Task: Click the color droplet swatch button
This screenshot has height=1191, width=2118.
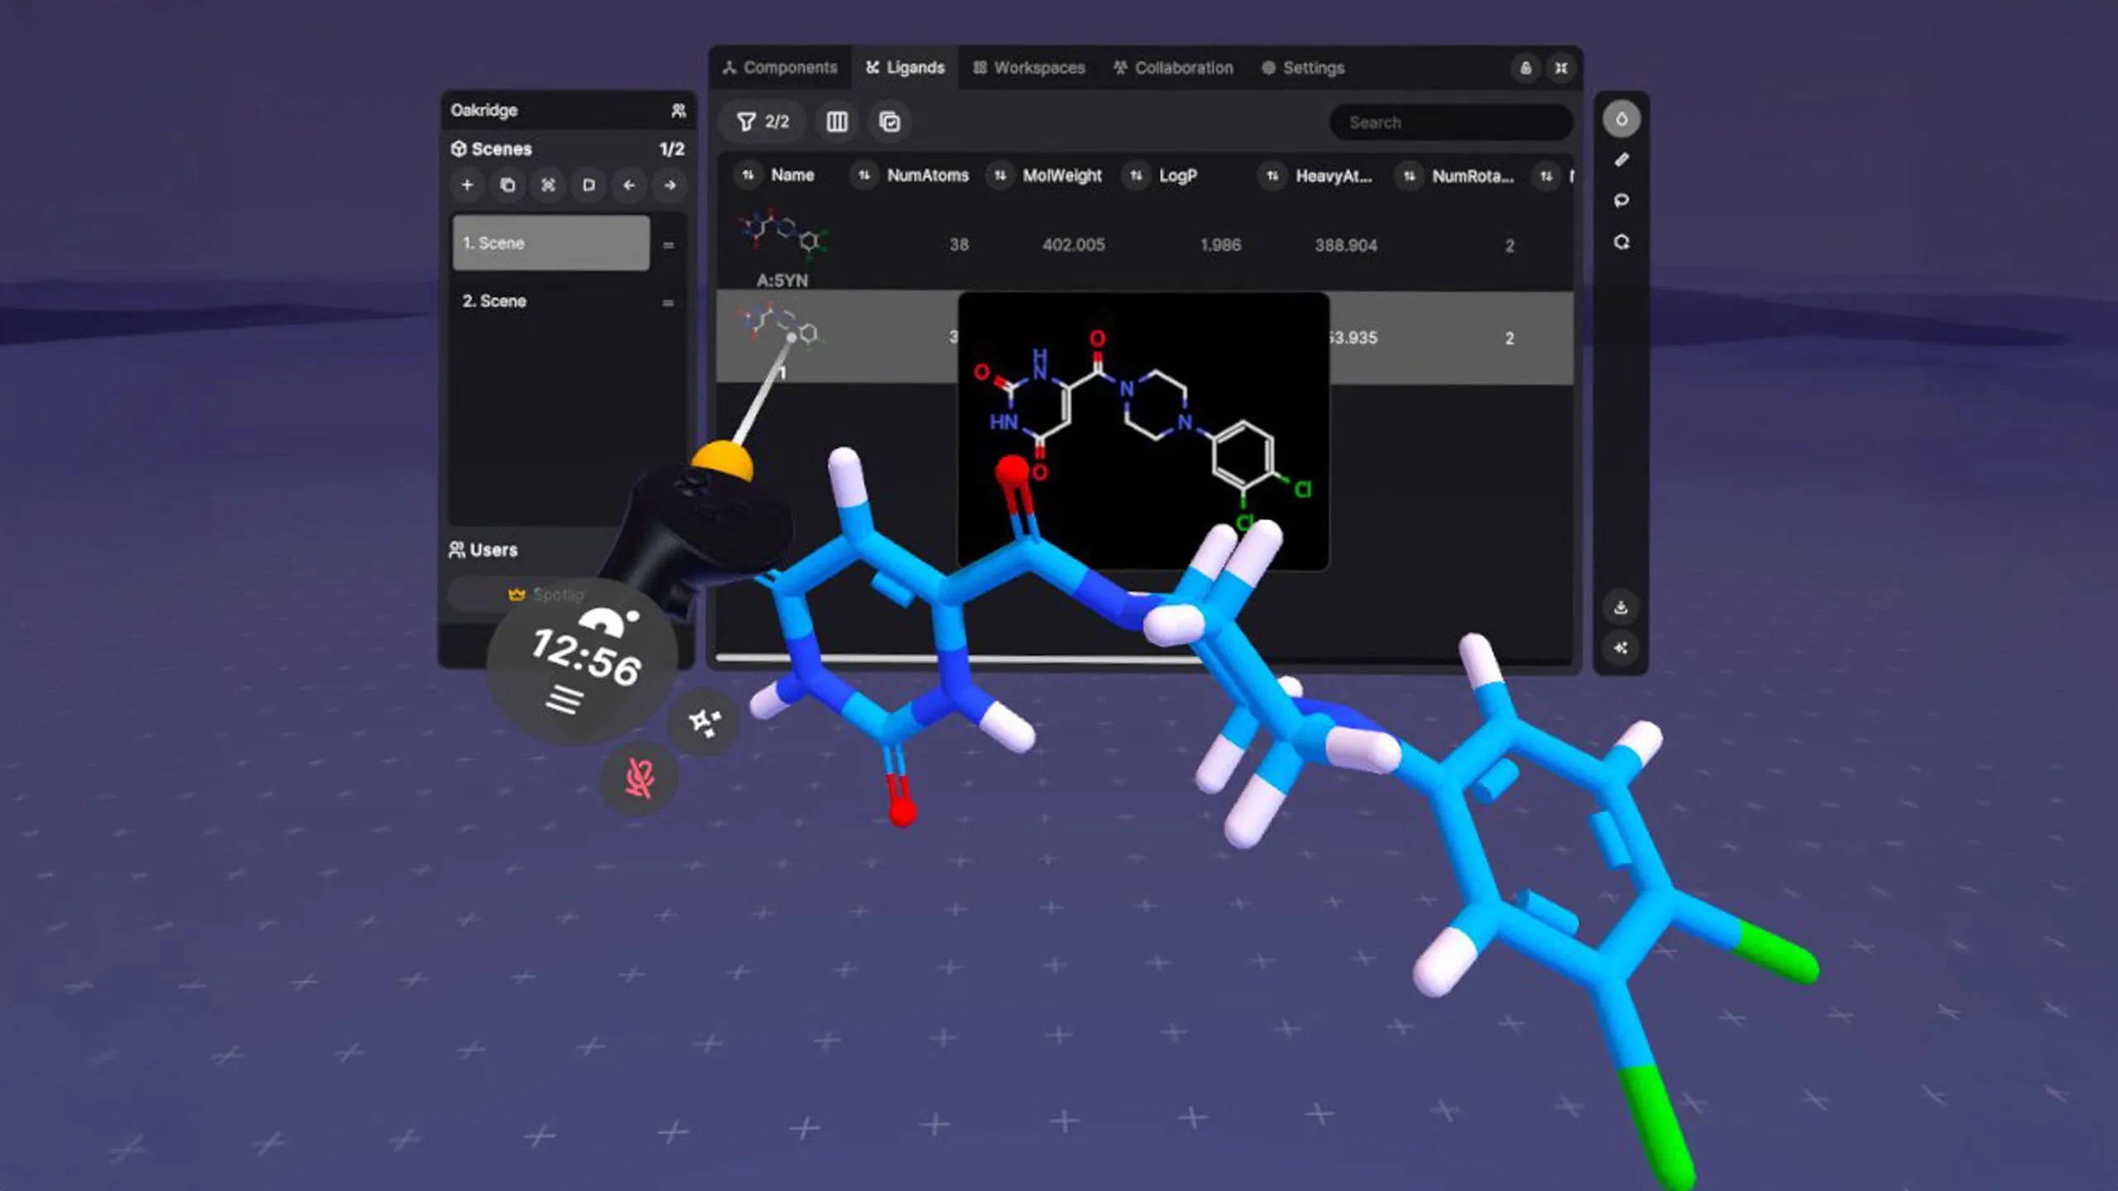Action: point(1621,119)
